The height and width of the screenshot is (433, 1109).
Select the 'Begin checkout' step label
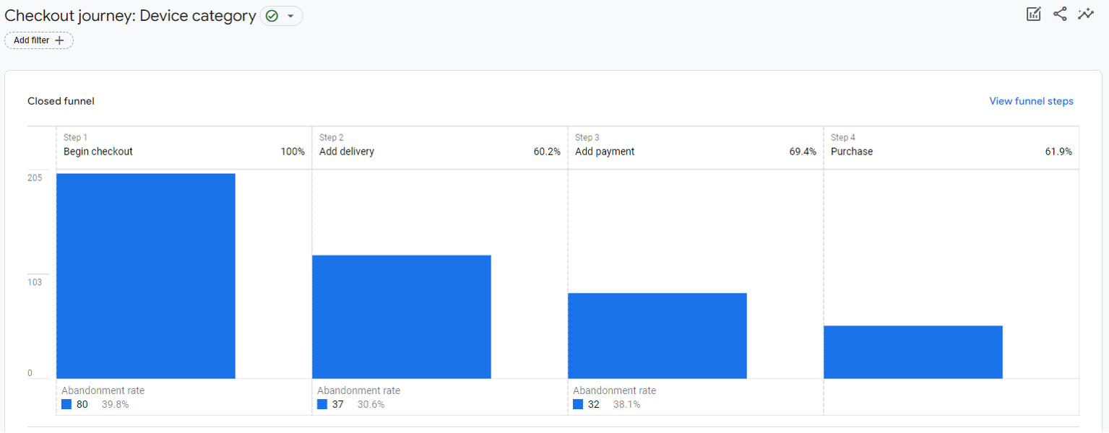point(98,152)
